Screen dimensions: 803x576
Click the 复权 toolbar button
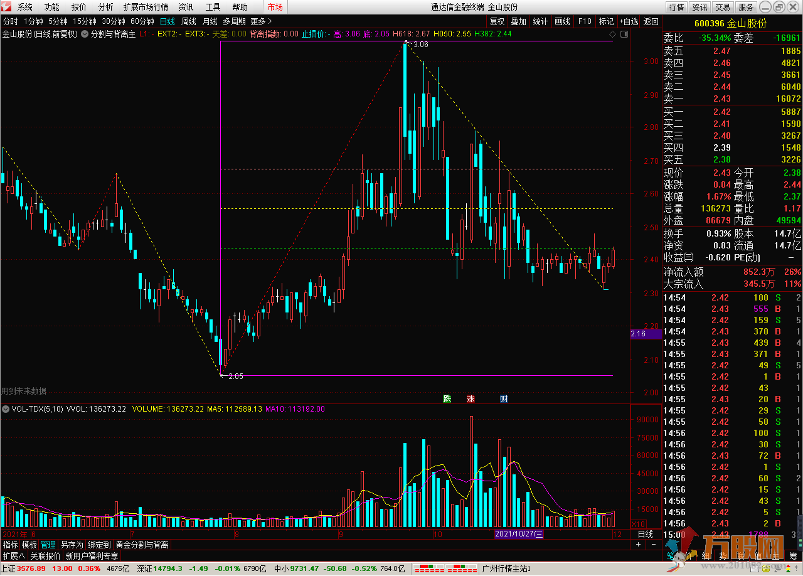pyautogui.click(x=497, y=21)
